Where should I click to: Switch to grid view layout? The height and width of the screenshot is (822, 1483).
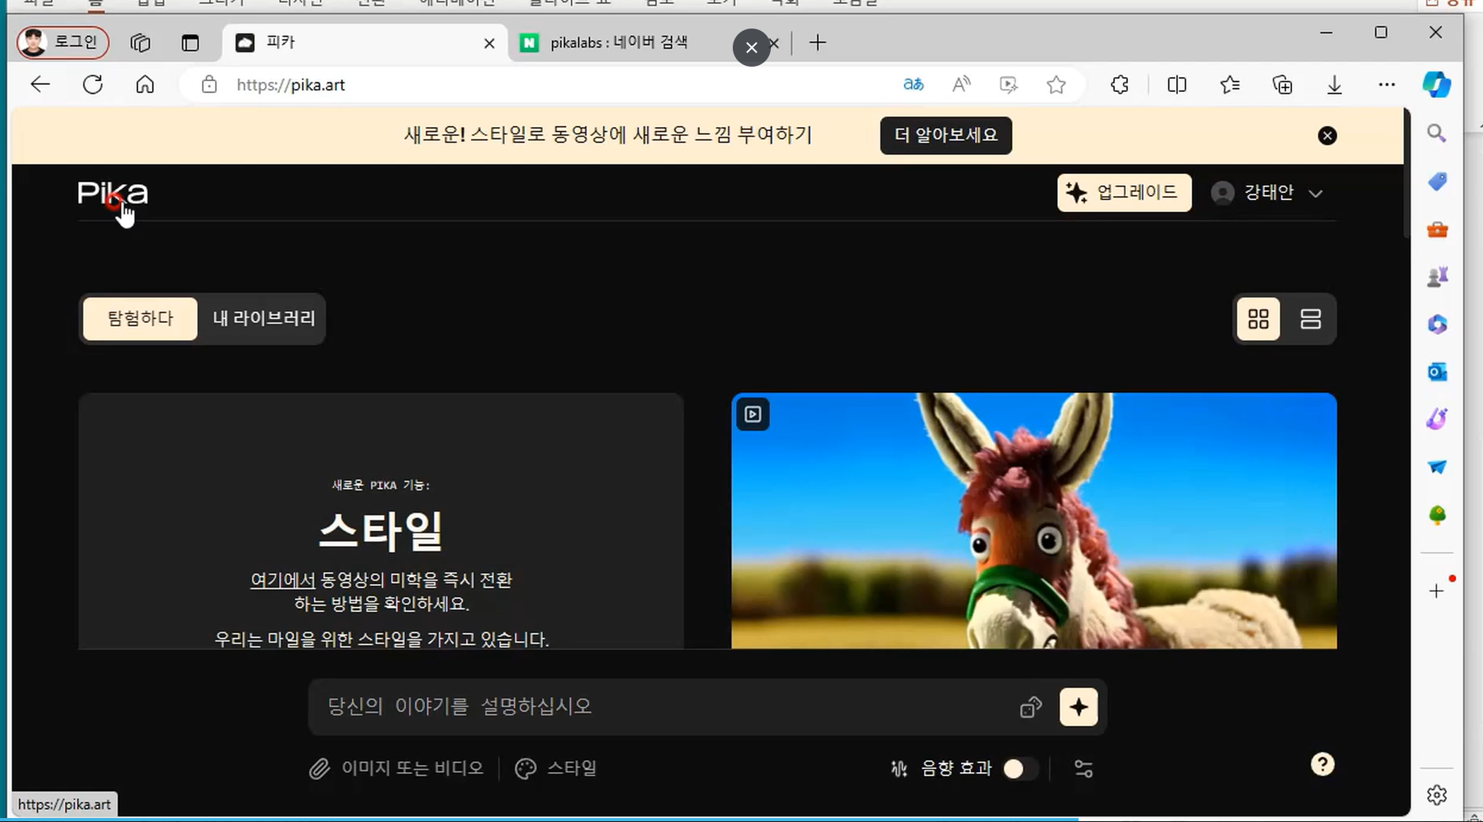coord(1259,319)
